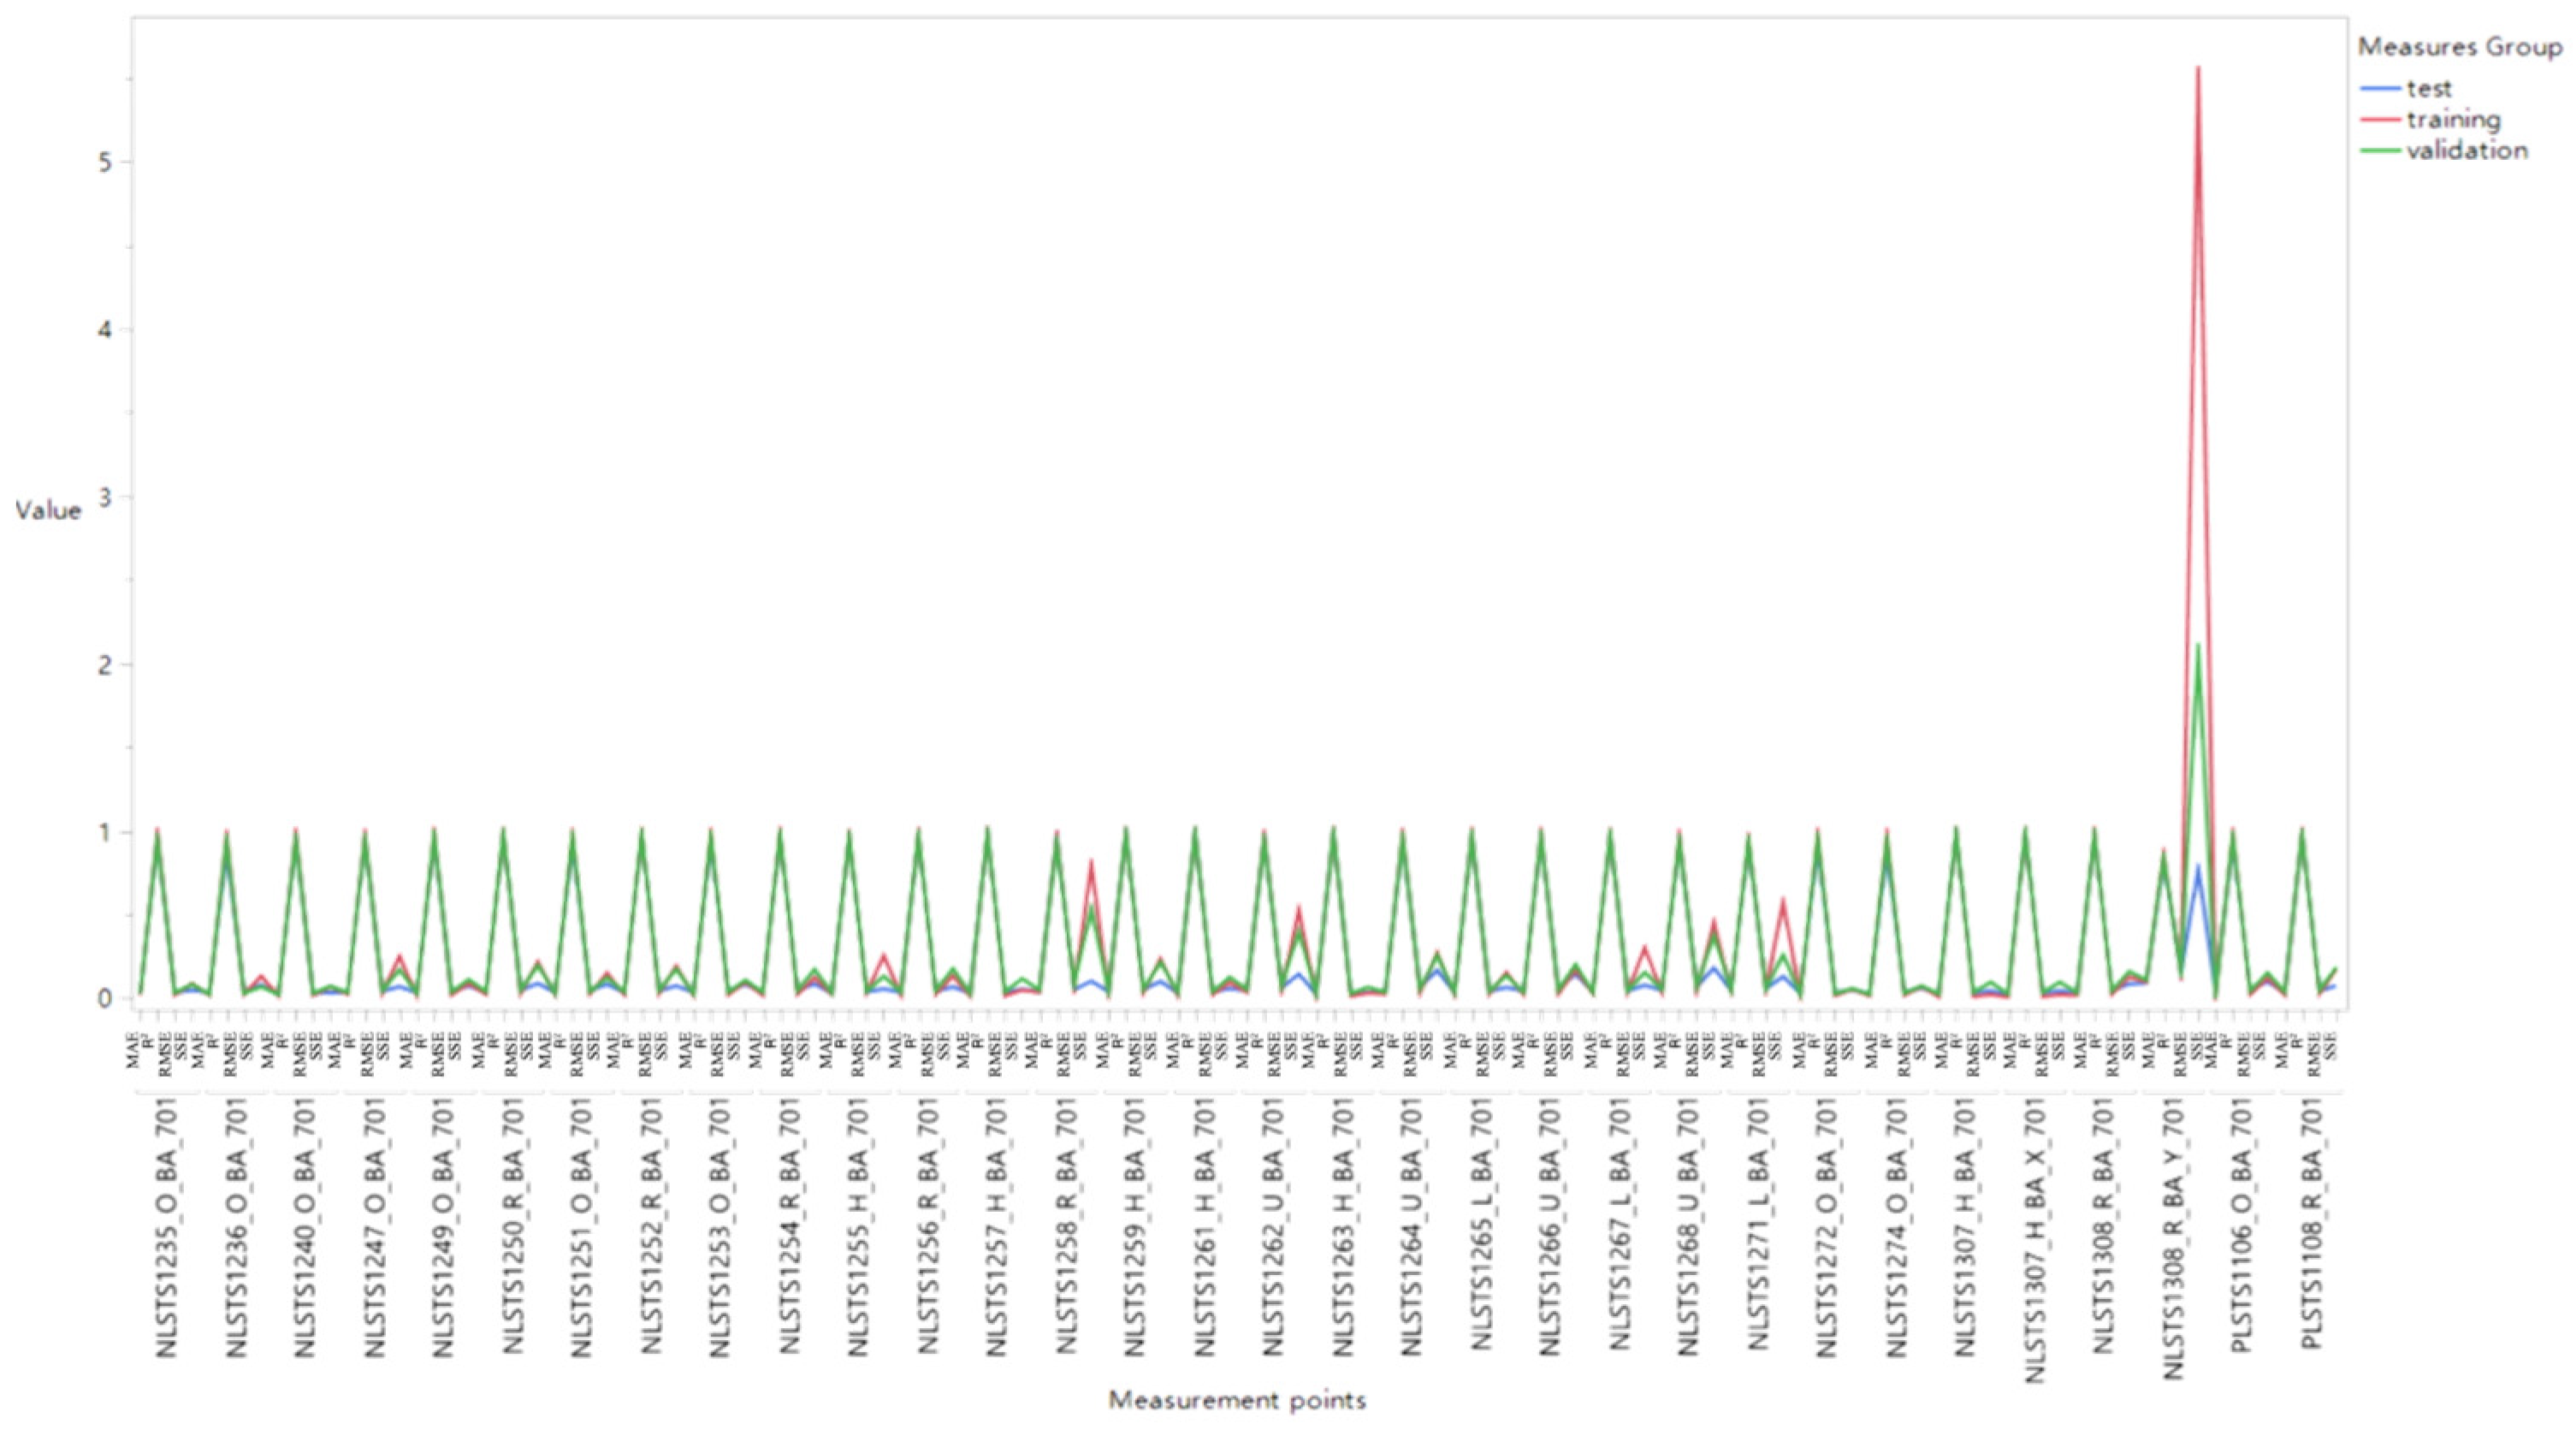Viewport: 2576px width, 1435px height.
Task: Click y-axis tick label 3
Action: coord(106,497)
